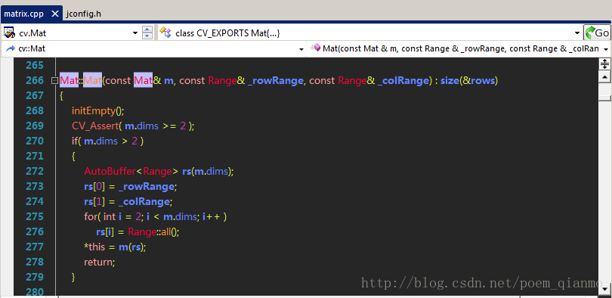Click the vertical scrollbar thumb

(604, 98)
